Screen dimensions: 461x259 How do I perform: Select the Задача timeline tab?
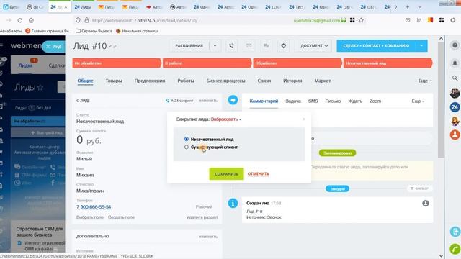(x=293, y=101)
